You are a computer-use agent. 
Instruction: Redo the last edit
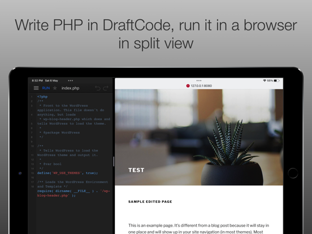coord(106,88)
